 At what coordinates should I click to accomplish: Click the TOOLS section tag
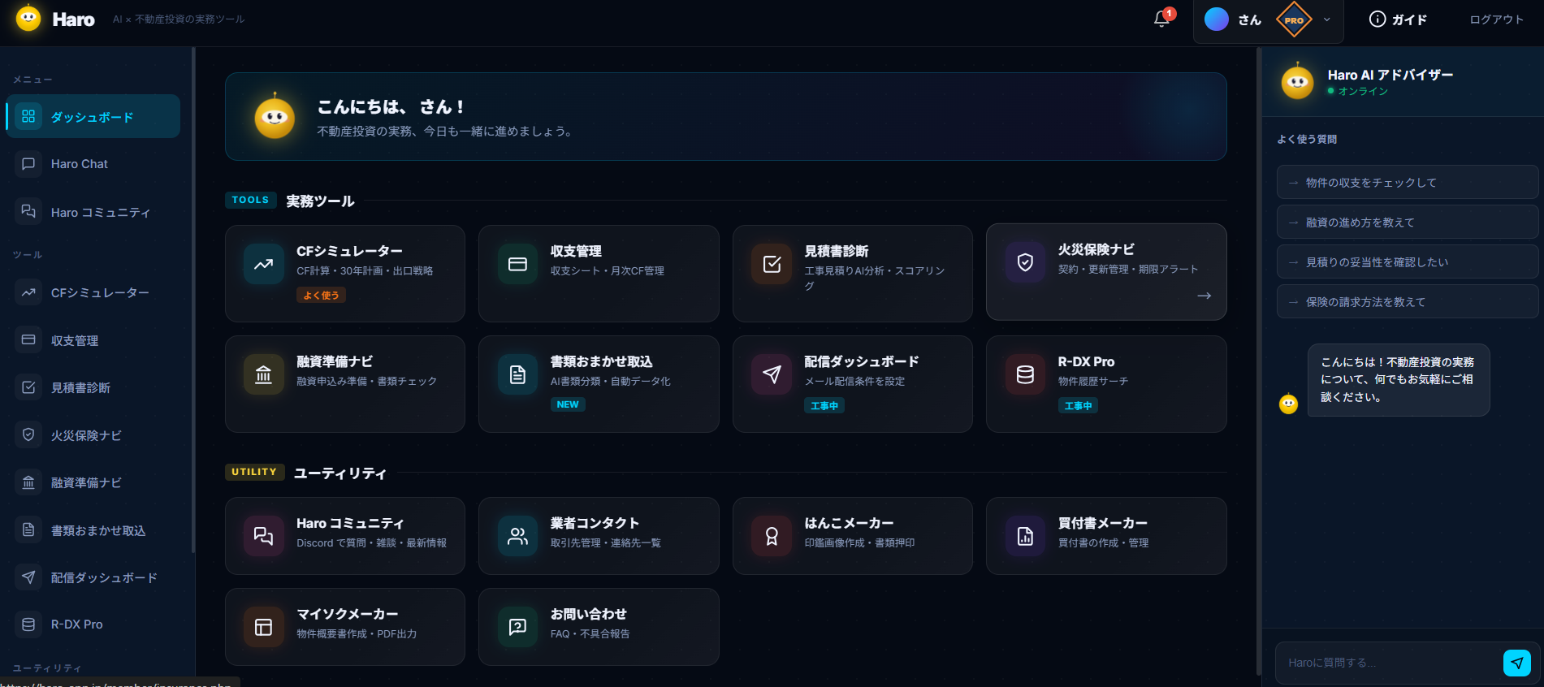[x=250, y=200]
